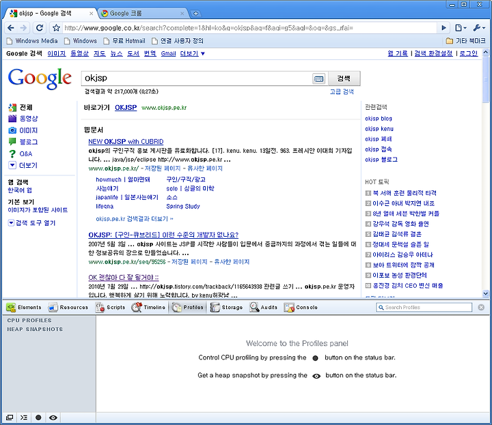Open the 기타 북마크 bookmarks folder
Image resolution: width=492 pixels, height=425 pixels.
465,41
